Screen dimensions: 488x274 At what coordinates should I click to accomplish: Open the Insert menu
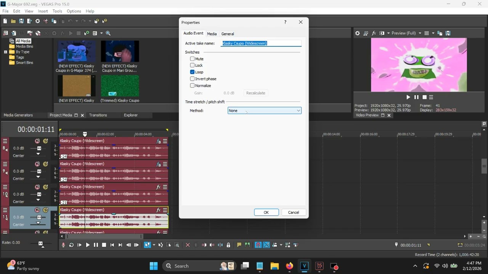coord(43,11)
